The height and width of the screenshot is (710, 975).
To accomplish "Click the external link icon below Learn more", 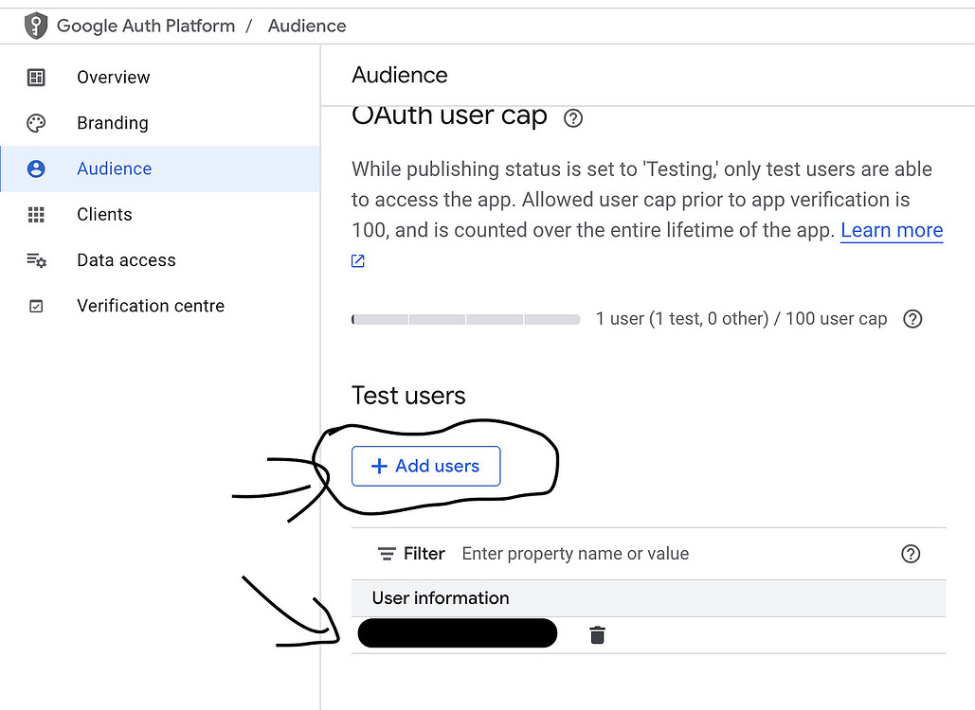I will point(357,260).
